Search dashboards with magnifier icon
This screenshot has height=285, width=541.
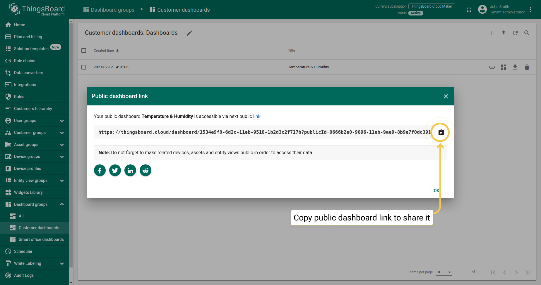[527, 33]
